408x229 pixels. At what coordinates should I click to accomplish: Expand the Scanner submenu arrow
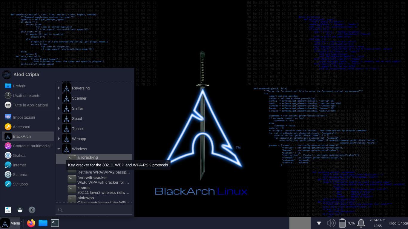[59, 98]
